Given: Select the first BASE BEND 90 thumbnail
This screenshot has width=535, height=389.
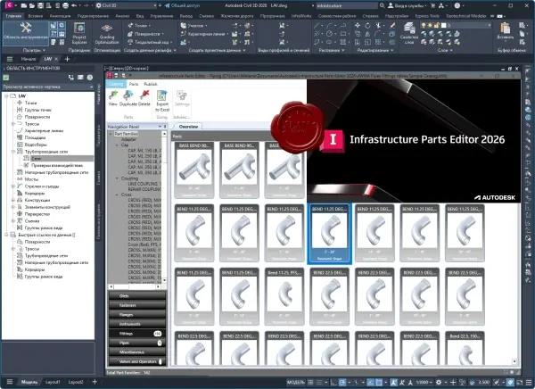Looking at the screenshot, I should click(x=193, y=170).
